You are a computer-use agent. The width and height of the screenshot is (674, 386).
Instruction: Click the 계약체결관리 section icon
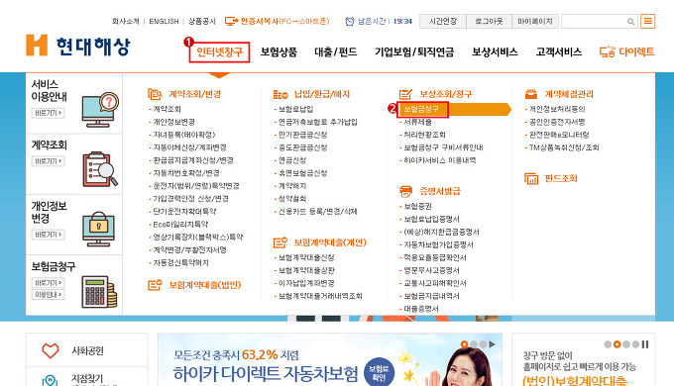pos(531,94)
